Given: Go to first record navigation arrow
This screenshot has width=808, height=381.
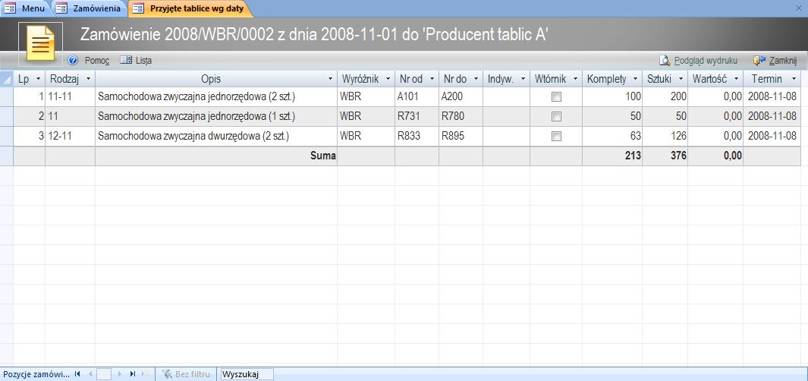Looking at the screenshot, I should [77, 374].
